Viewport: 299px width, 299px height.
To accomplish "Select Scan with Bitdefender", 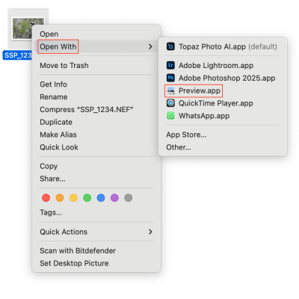I will (78, 250).
